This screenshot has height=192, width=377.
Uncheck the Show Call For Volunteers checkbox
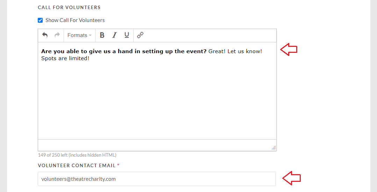tap(41, 20)
